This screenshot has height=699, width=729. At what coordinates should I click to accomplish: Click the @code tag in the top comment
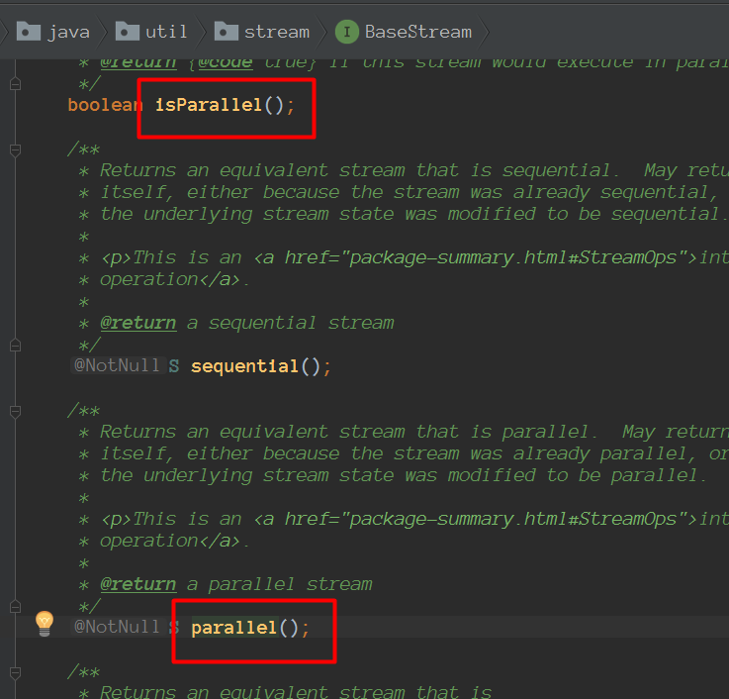[226, 63]
